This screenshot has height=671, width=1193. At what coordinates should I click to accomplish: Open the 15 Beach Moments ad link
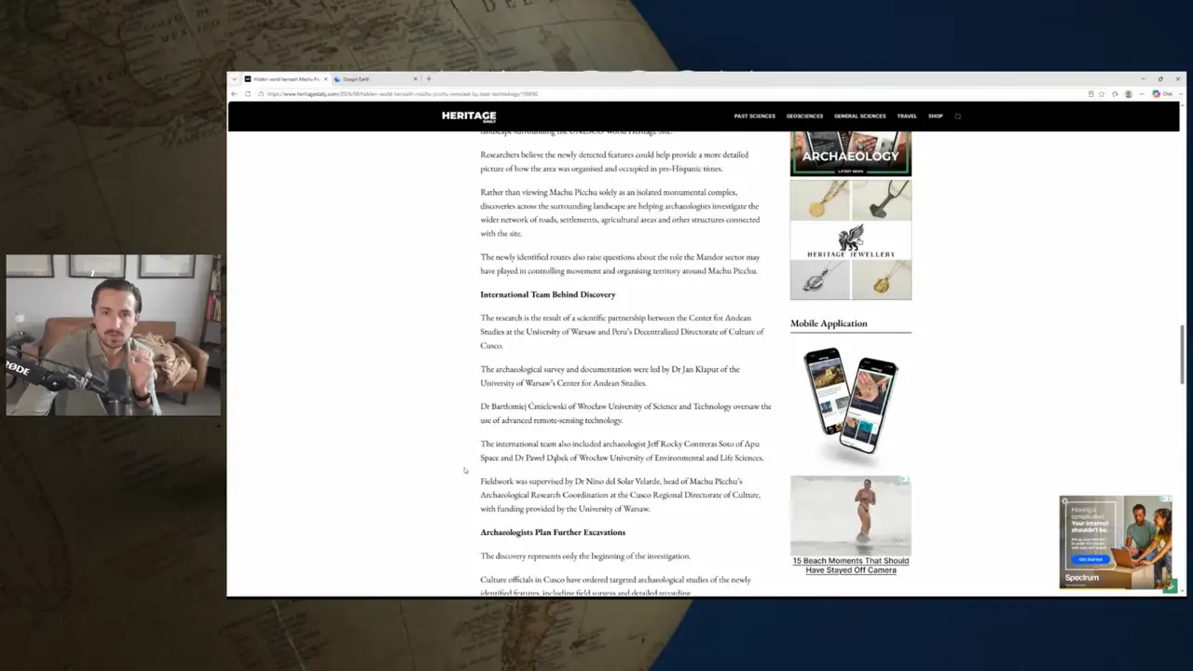[851, 566]
